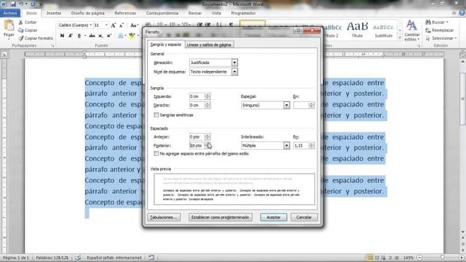This screenshot has width=466, height=262.
Task: Open the Especial indentation dropdown
Action: click(x=287, y=105)
